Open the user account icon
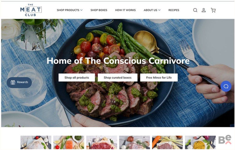The width and height of the screenshot is (235, 150). (204, 10)
